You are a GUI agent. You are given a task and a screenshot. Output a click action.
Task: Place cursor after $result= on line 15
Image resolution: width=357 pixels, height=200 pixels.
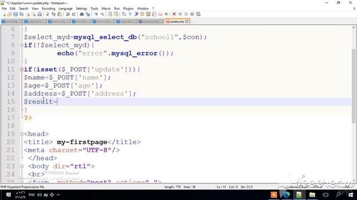pos(57,102)
